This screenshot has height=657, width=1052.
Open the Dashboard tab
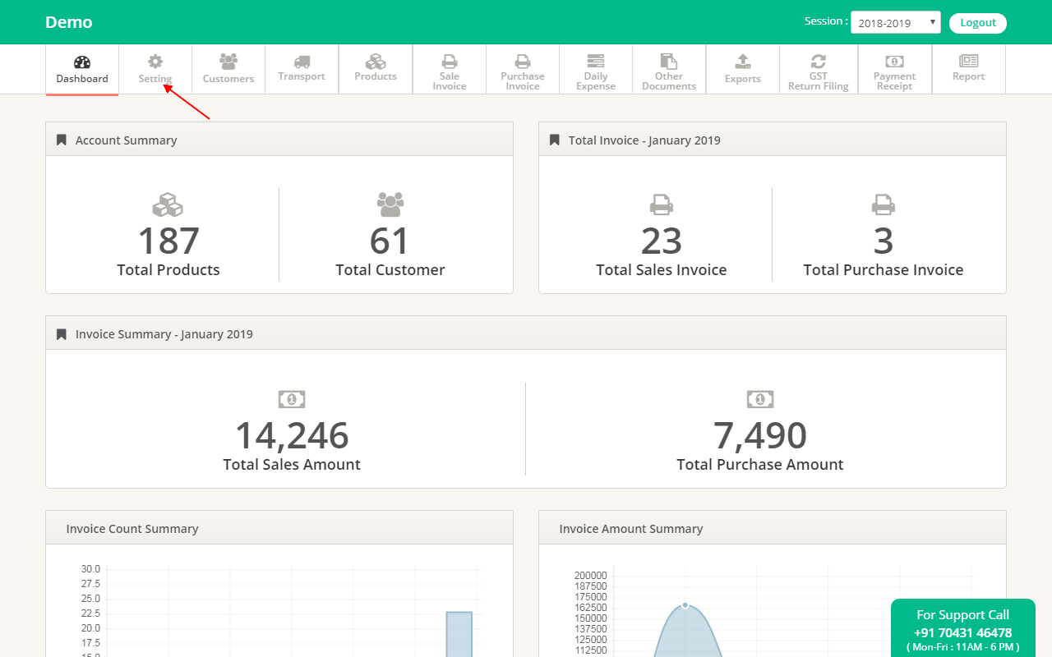click(82, 70)
